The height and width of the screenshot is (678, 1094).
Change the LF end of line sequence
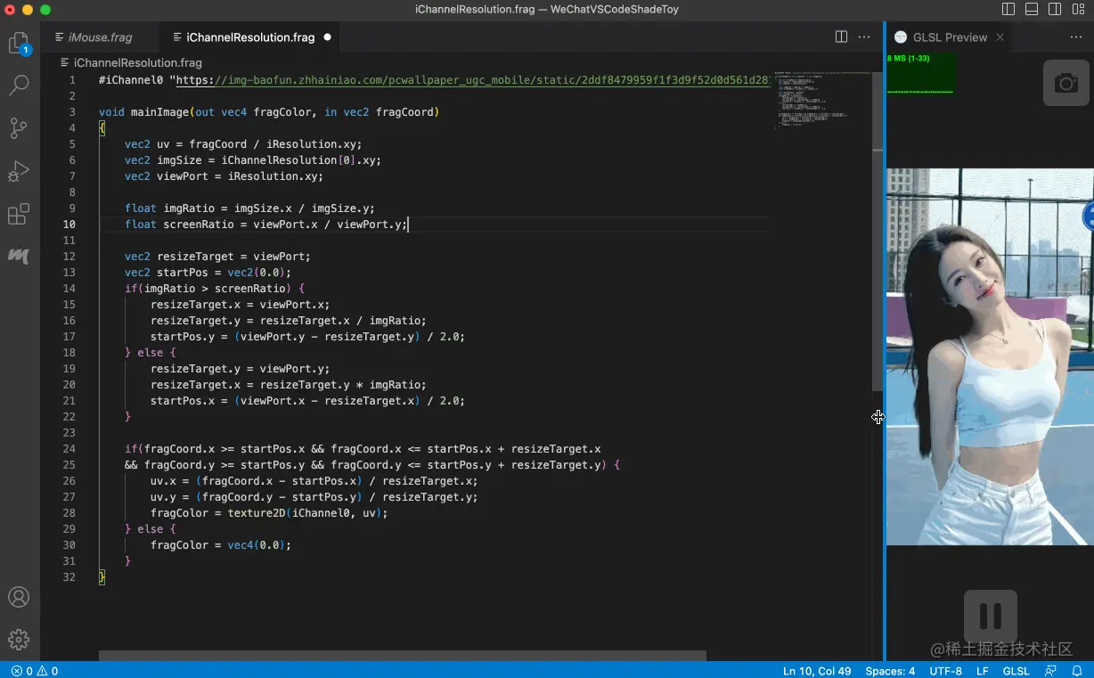pos(983,671)
